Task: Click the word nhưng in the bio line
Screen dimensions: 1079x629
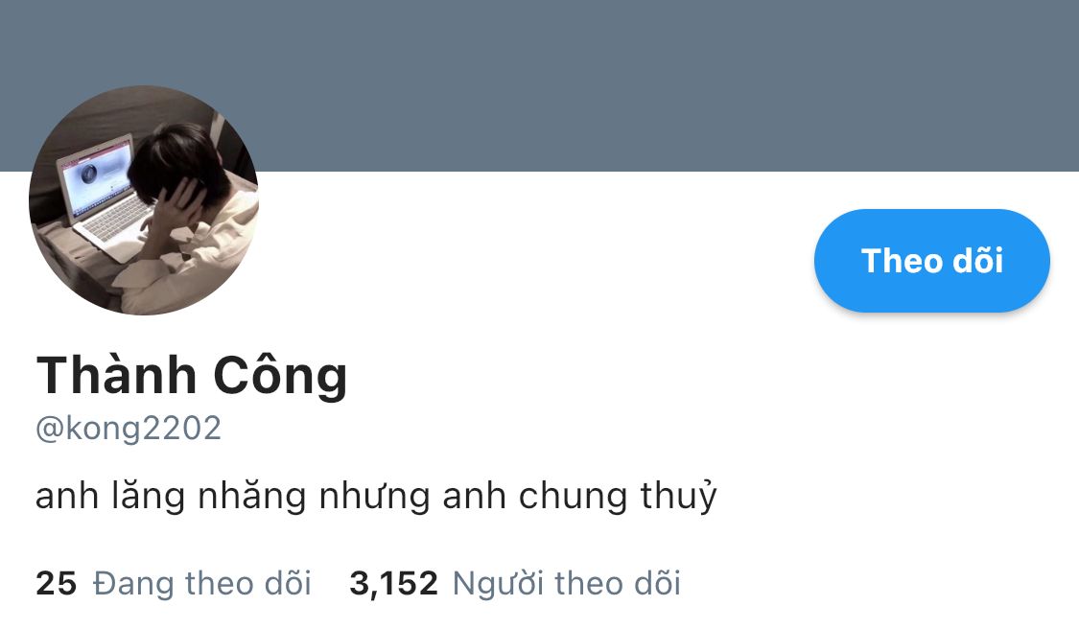Action: coord(374,498)
